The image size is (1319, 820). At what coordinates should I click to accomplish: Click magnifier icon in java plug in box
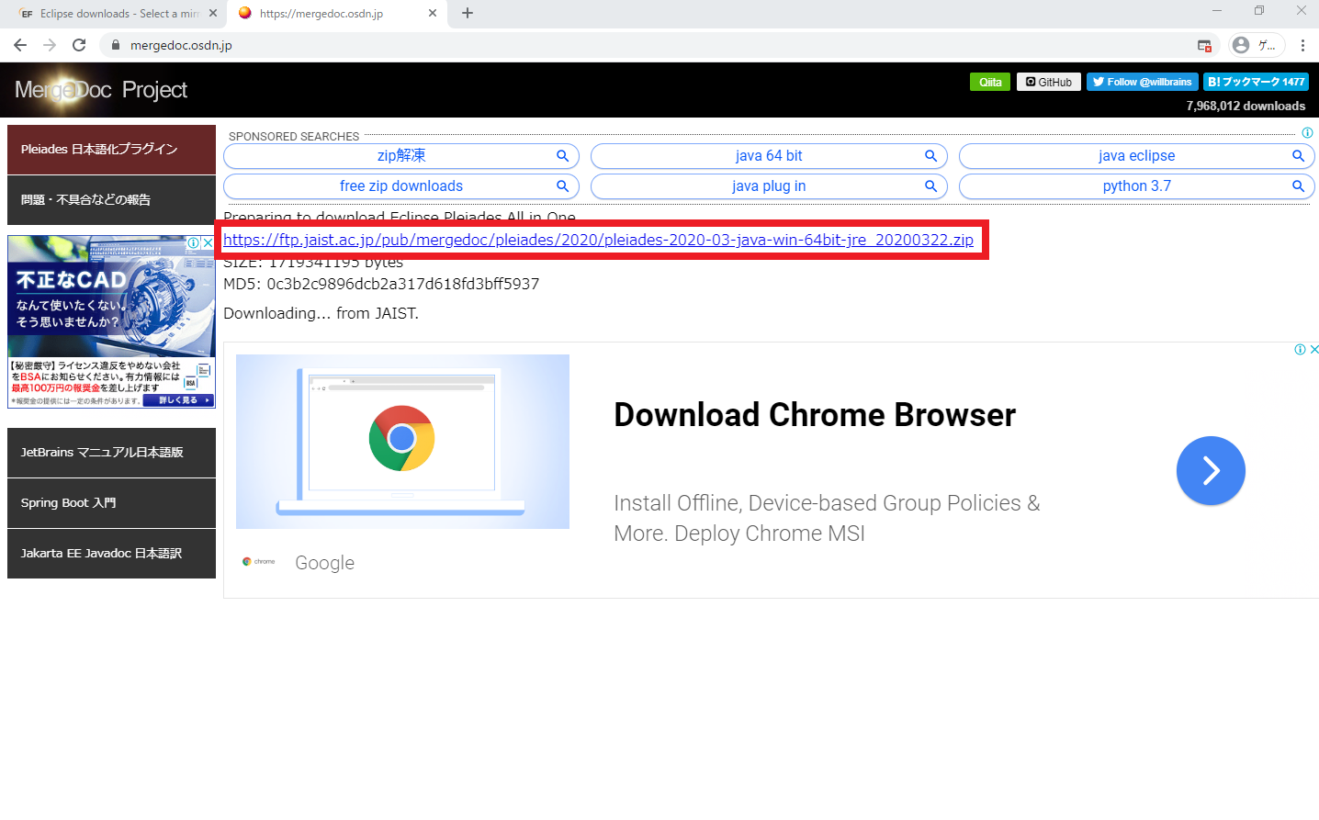pos(930,186)
